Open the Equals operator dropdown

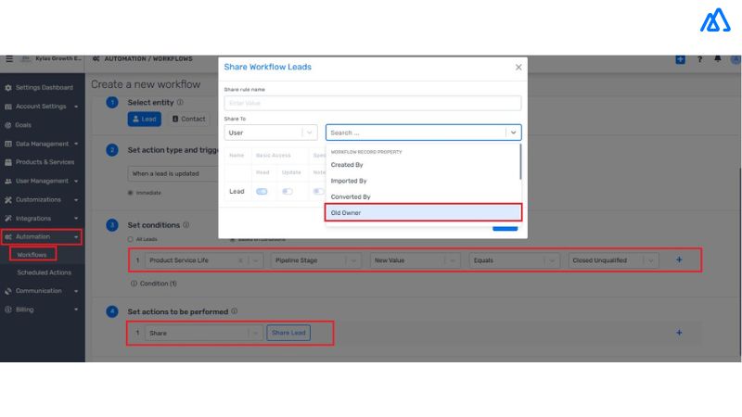(x=514, y=260)
